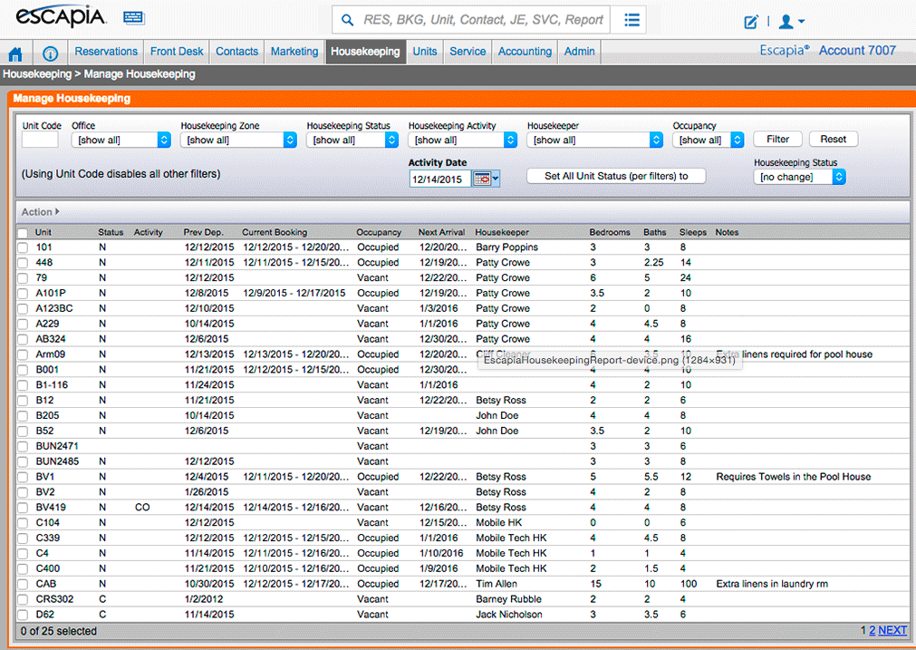Open the Housekeeping Activity dropdown

click(x=463, y=140)
